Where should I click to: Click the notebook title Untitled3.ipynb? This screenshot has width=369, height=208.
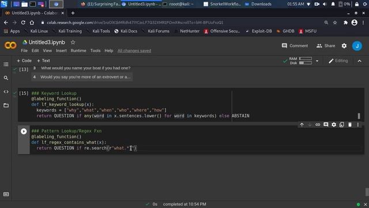coord(47,42)
